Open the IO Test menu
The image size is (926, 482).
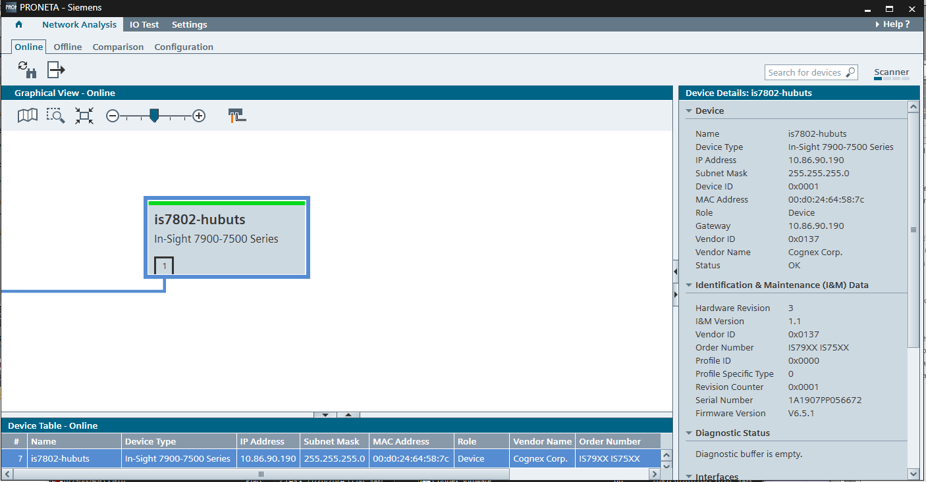coord(144,24)
